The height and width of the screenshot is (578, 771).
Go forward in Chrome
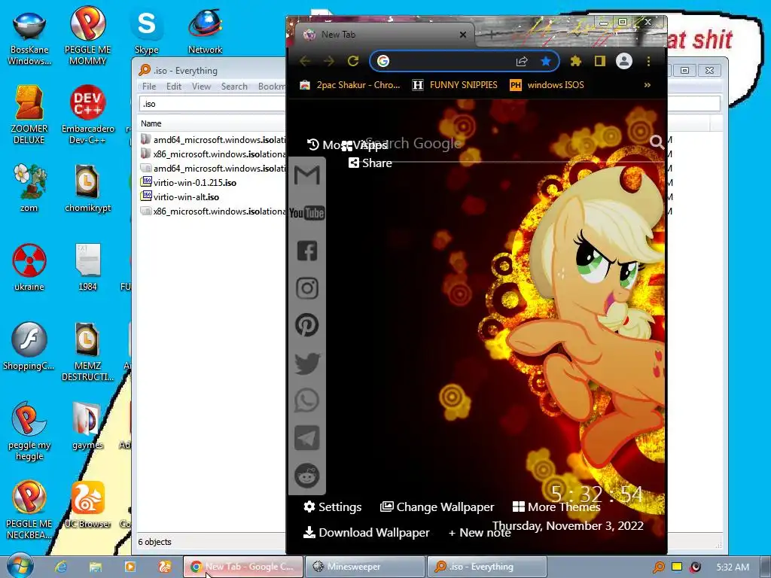[329, 61]
